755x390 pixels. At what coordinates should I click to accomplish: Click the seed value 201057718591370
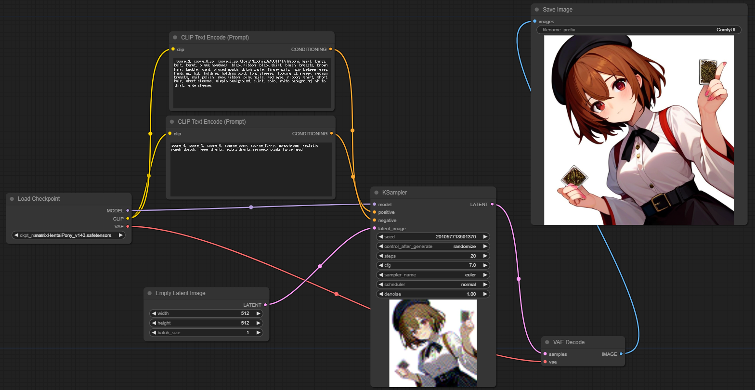456,237
